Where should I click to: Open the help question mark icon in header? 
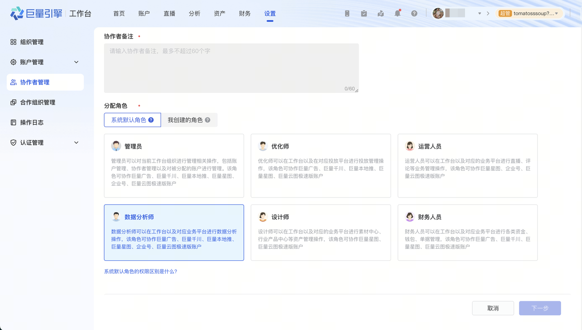(414, 14)
